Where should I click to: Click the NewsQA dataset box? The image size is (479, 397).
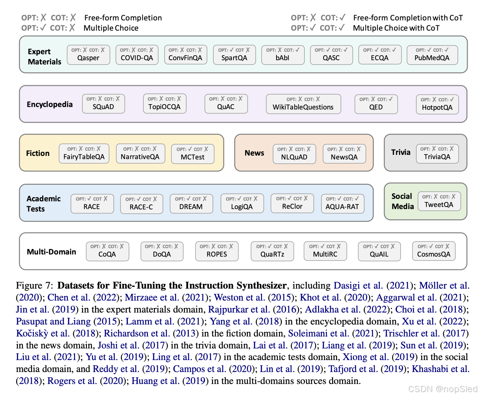pyautogui.click(x=344, y=153)
